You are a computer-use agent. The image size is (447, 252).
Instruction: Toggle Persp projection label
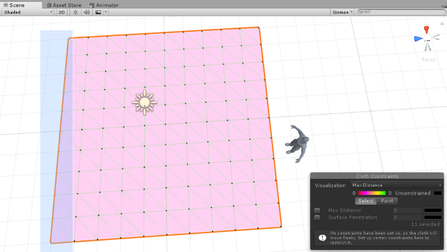pos(428,60)
